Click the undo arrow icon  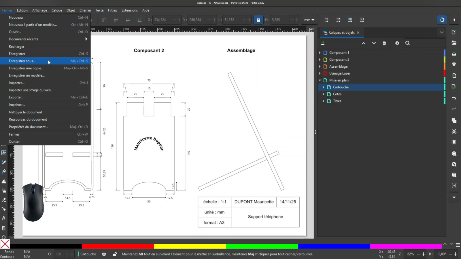point(454,98)
